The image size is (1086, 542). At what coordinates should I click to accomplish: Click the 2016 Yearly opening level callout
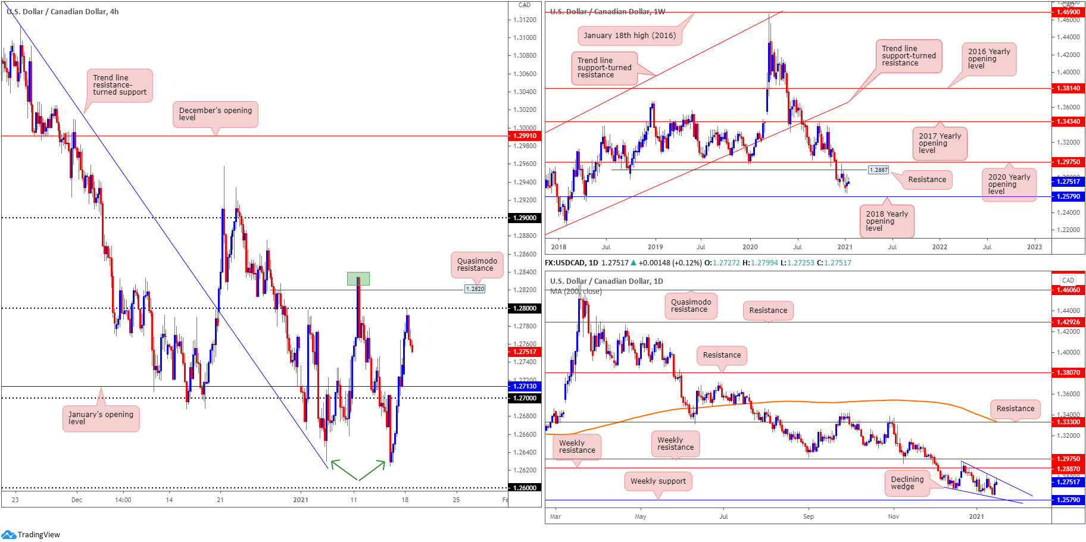click(989, 59)
